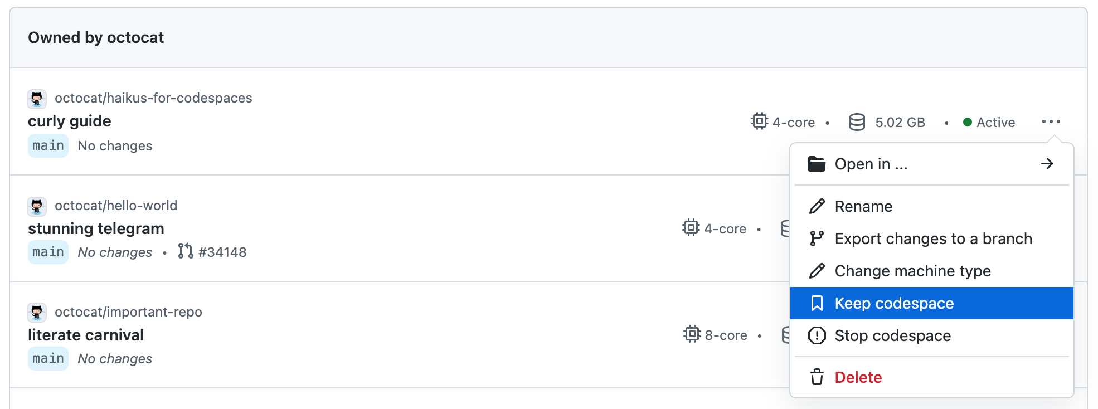Click the branch icon for Export changes
The width and height of the screenshot is (1098, 409).
click(x=817, y=238)
